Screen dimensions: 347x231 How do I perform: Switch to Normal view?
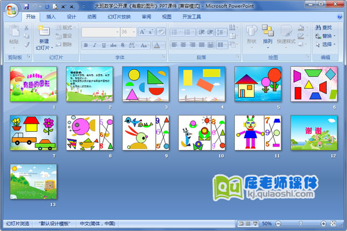coord(241,223)
